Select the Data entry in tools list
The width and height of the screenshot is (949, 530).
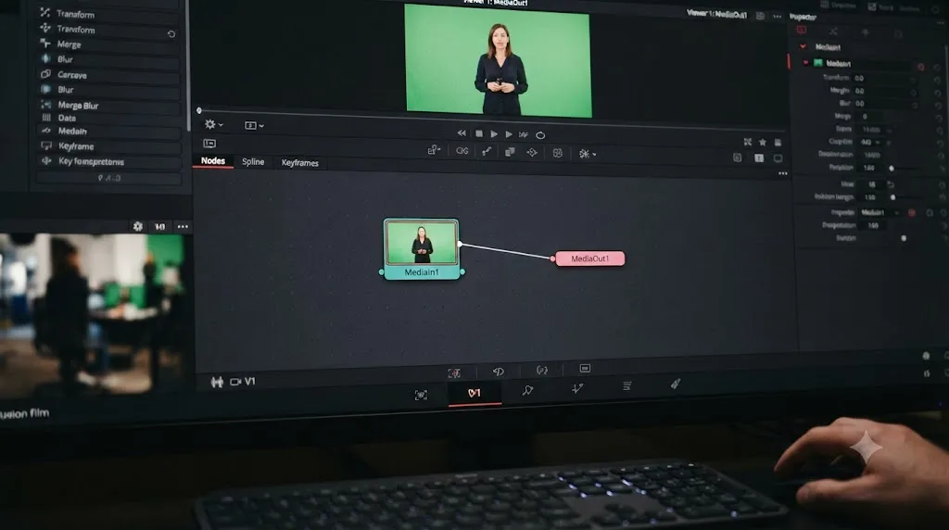[x=109, y=118]
